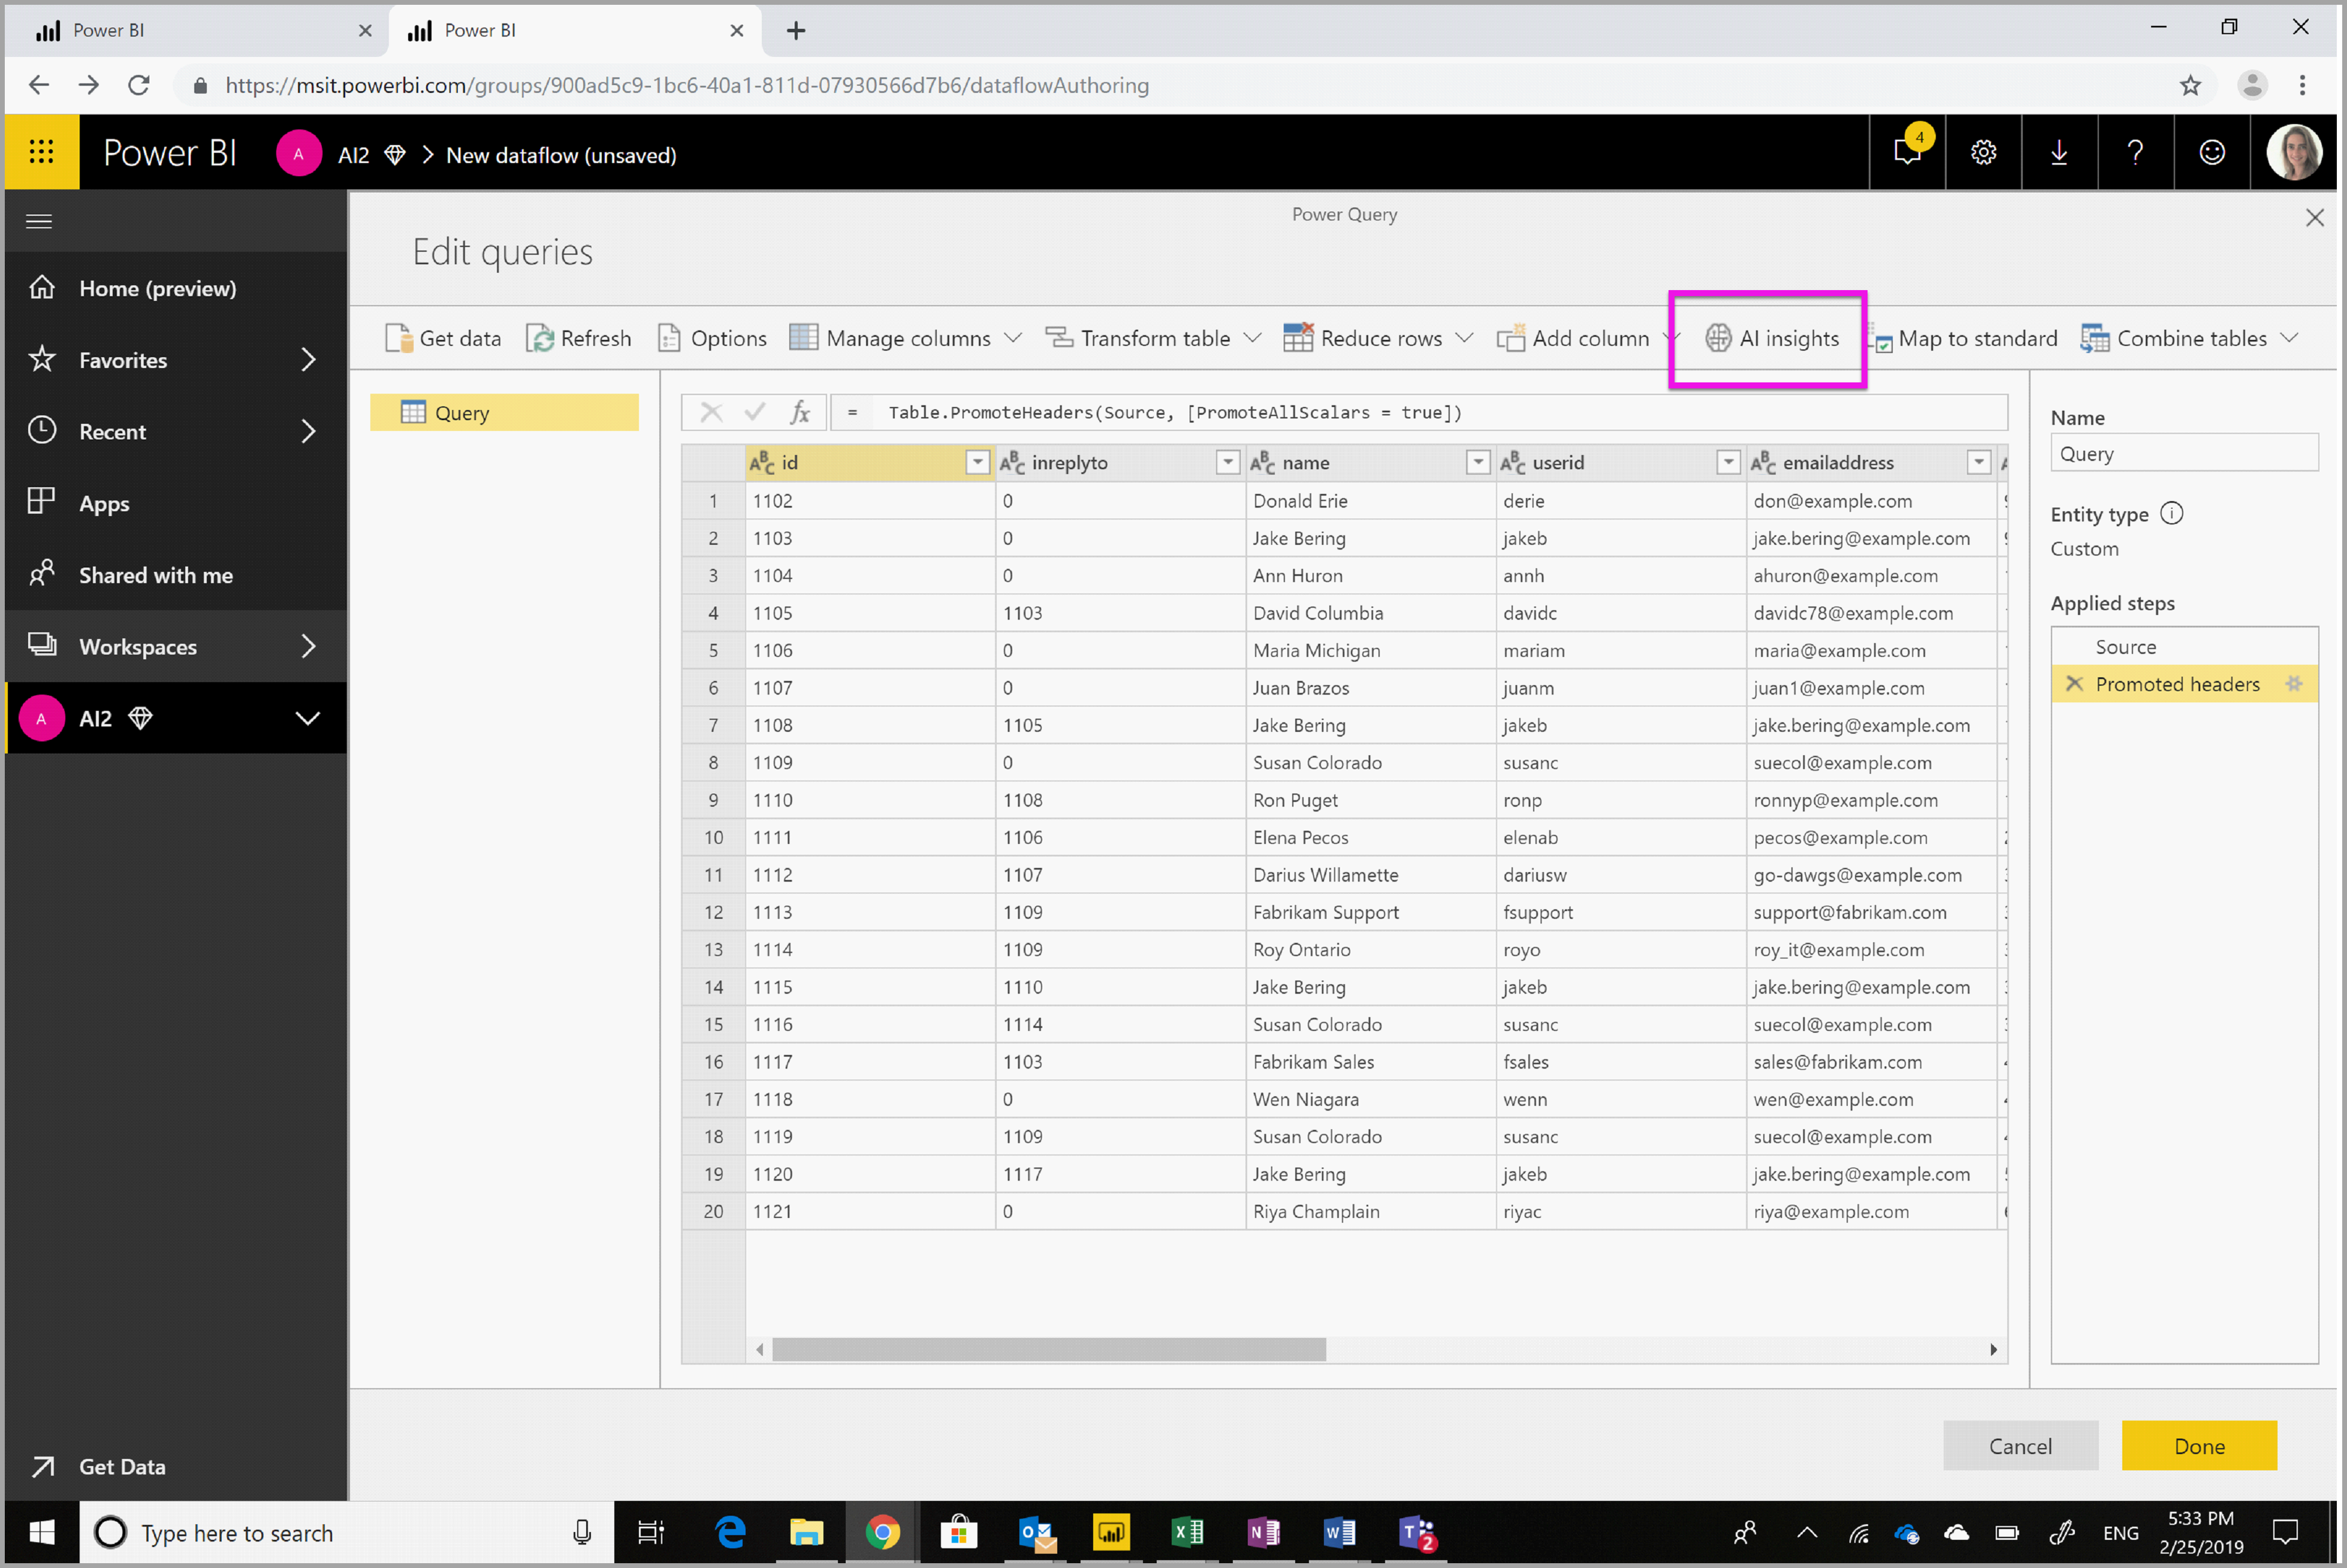Cancel the formula bar edit
The width and height of the screenshot is (2347, 1568).
(711, 412)
